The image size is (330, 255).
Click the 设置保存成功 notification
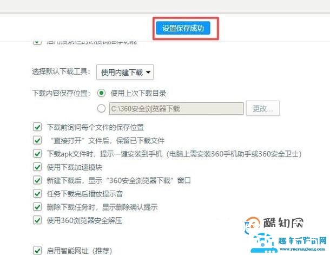183,28
